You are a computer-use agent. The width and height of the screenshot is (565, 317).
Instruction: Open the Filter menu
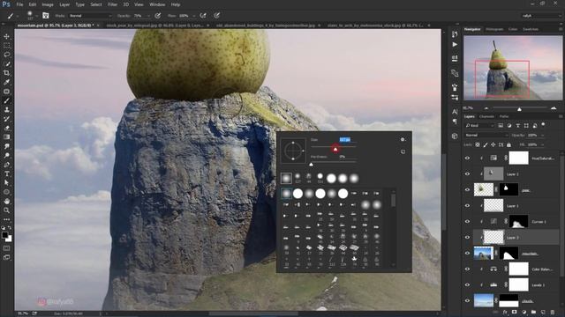[x=112, y=4]
